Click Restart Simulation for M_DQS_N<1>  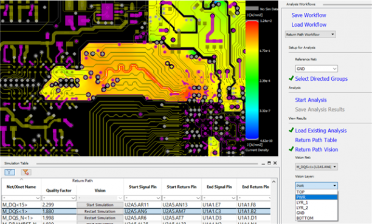[100, 218]
